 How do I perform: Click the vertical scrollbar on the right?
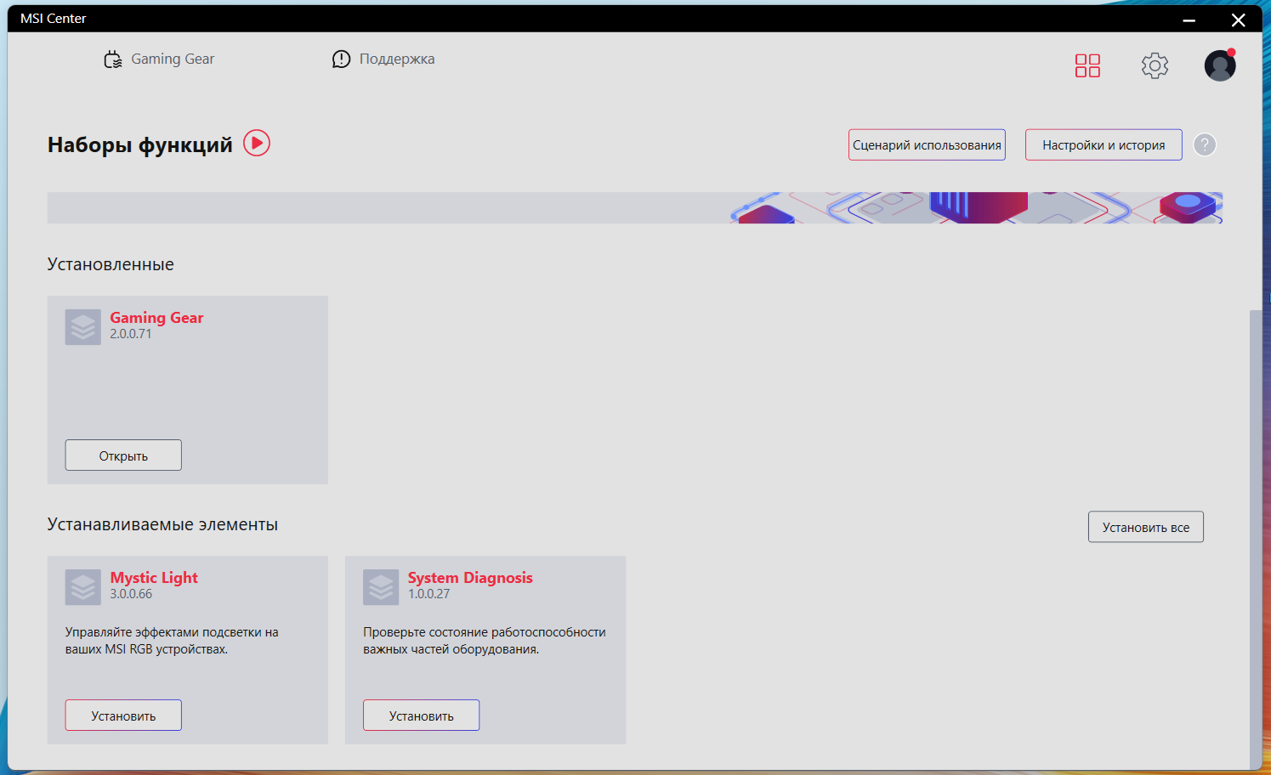click(1256, 539)
